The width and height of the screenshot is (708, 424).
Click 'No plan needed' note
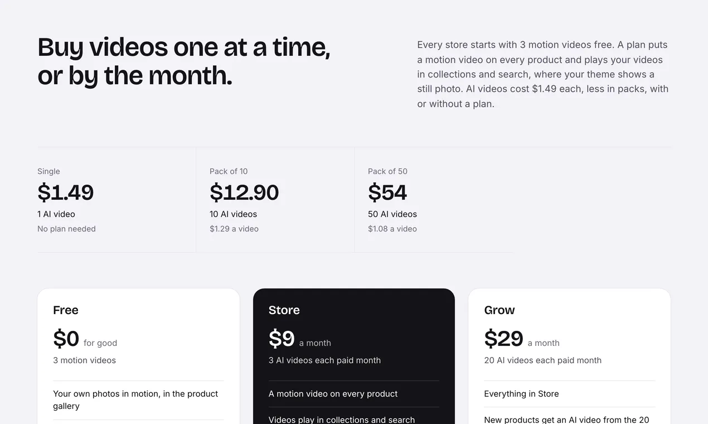click(66, 229)
